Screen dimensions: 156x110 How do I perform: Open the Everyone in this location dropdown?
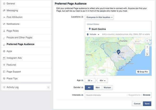pos(99,17)
